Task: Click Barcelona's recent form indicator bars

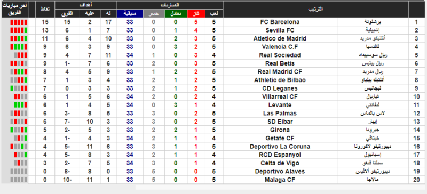Action: pyautogui.click(x=19, y=22)
